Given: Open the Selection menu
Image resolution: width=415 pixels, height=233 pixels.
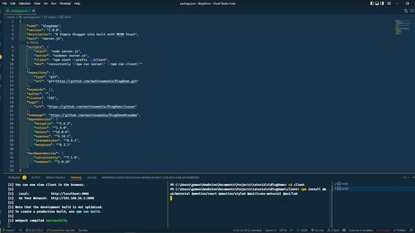Looking at the screenshot, I should click(x=25, y=3).
